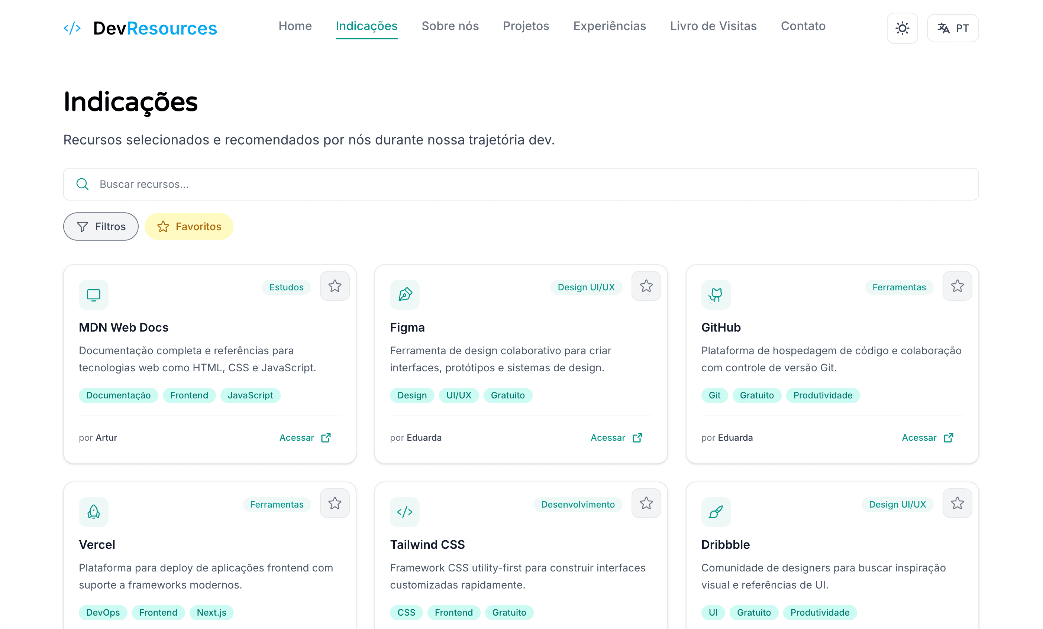Select the Frontend tag on Tailwind card
Screen dimensions: 1043x629
454,613
